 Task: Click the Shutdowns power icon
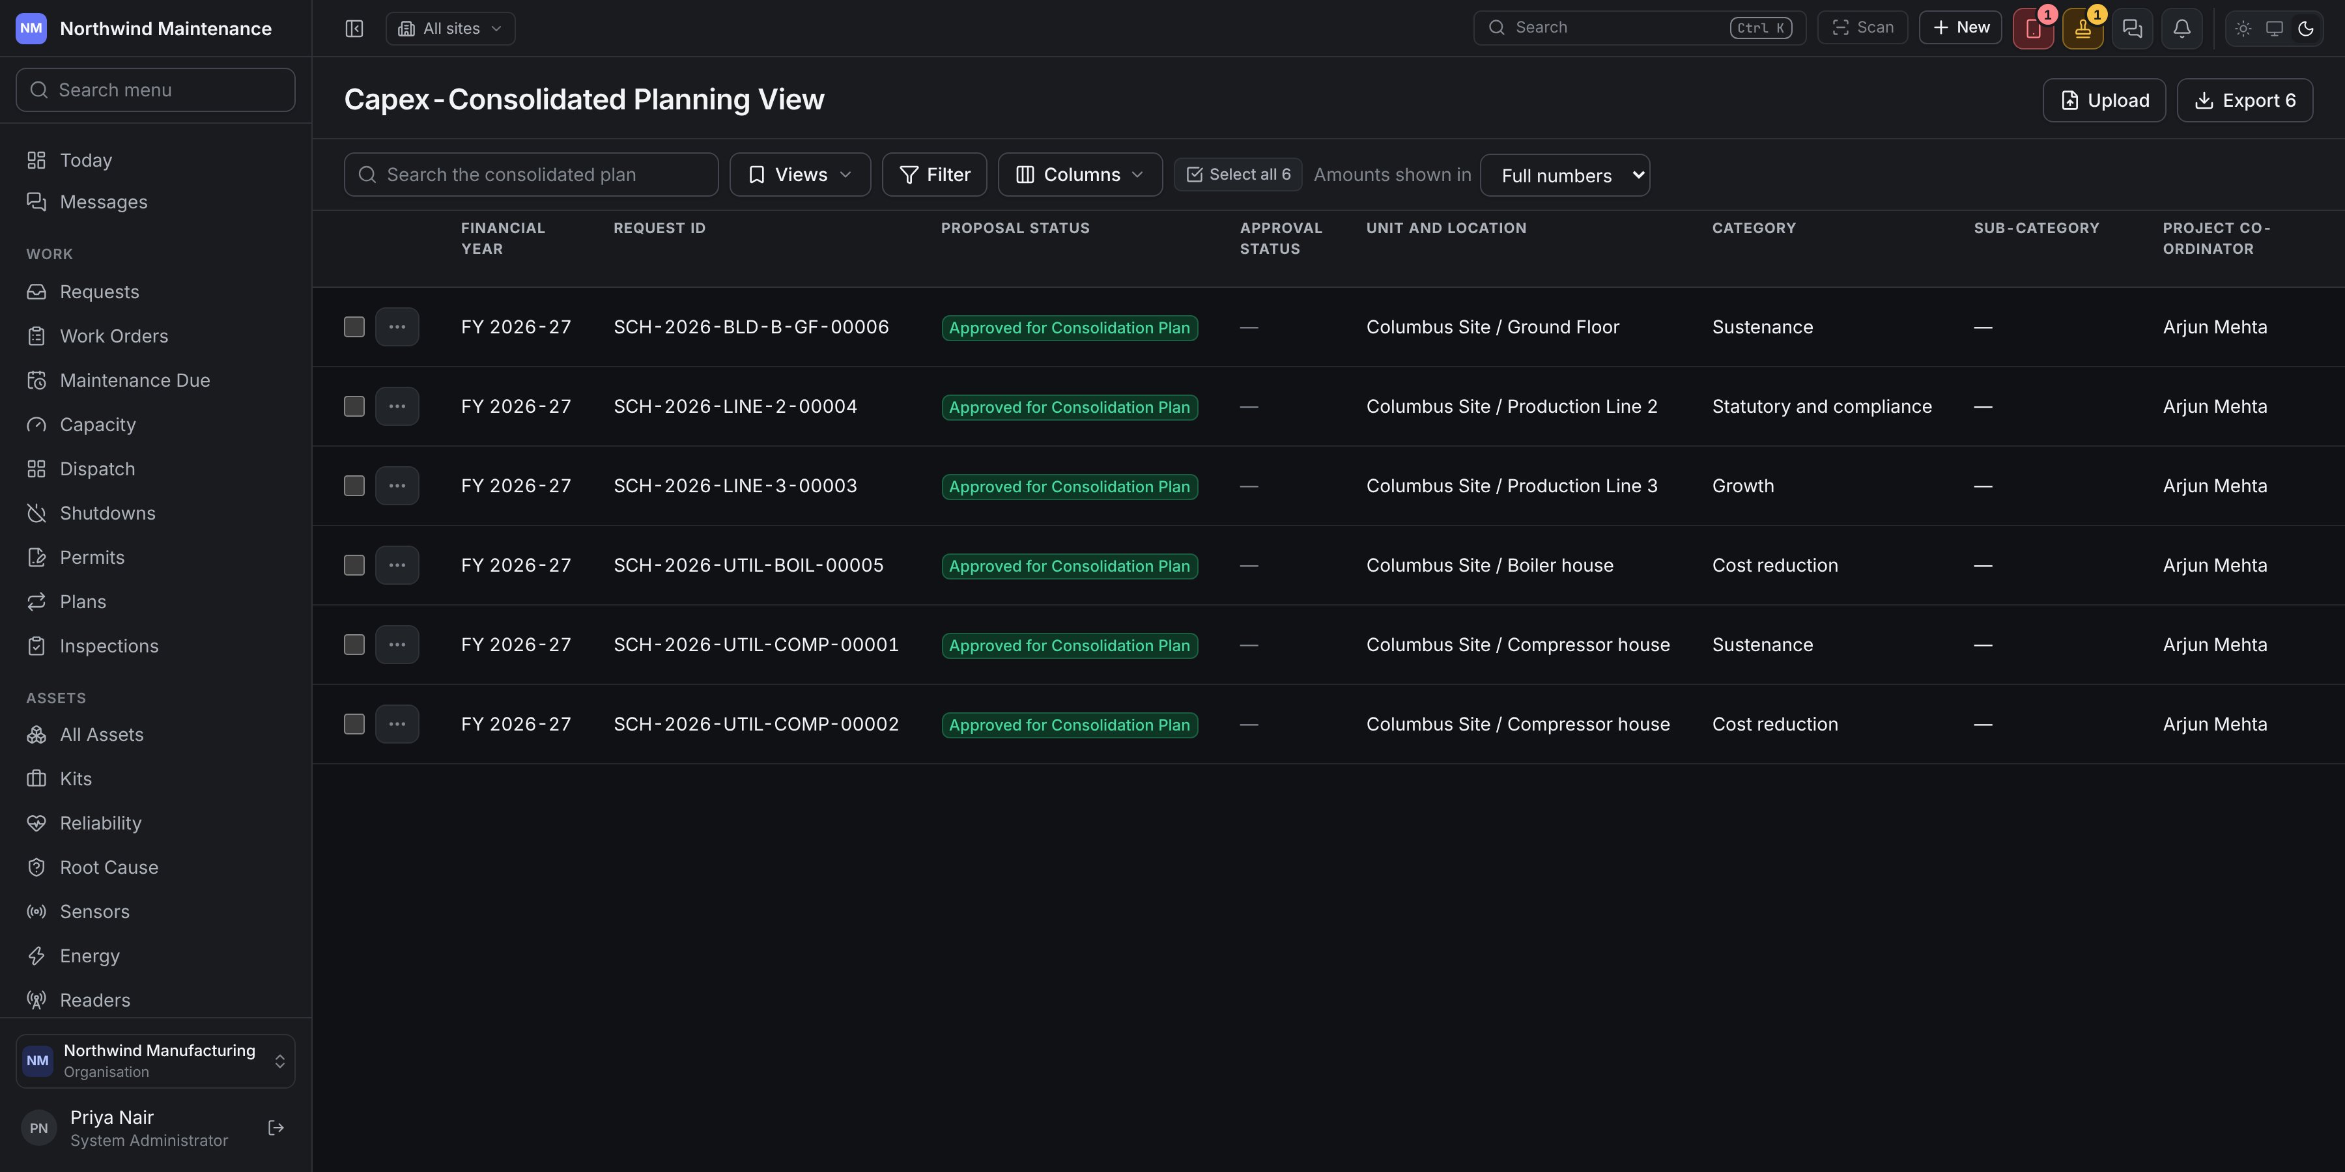(x=36, y=513)
